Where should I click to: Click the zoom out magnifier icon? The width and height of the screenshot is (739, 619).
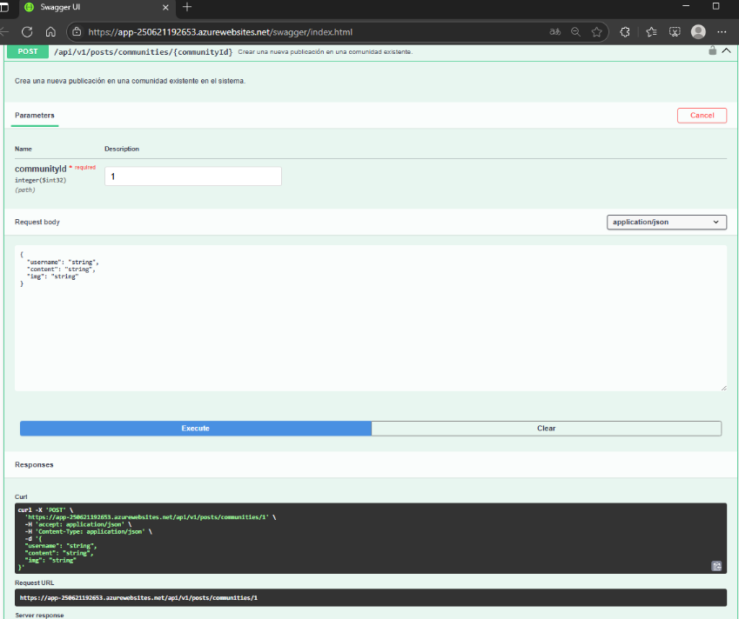[575, 32]
